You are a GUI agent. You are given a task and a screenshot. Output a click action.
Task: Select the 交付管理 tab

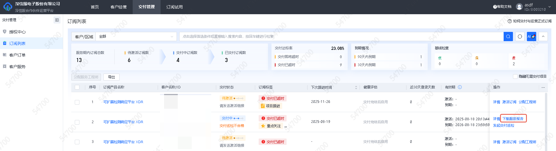click(147, 7)
